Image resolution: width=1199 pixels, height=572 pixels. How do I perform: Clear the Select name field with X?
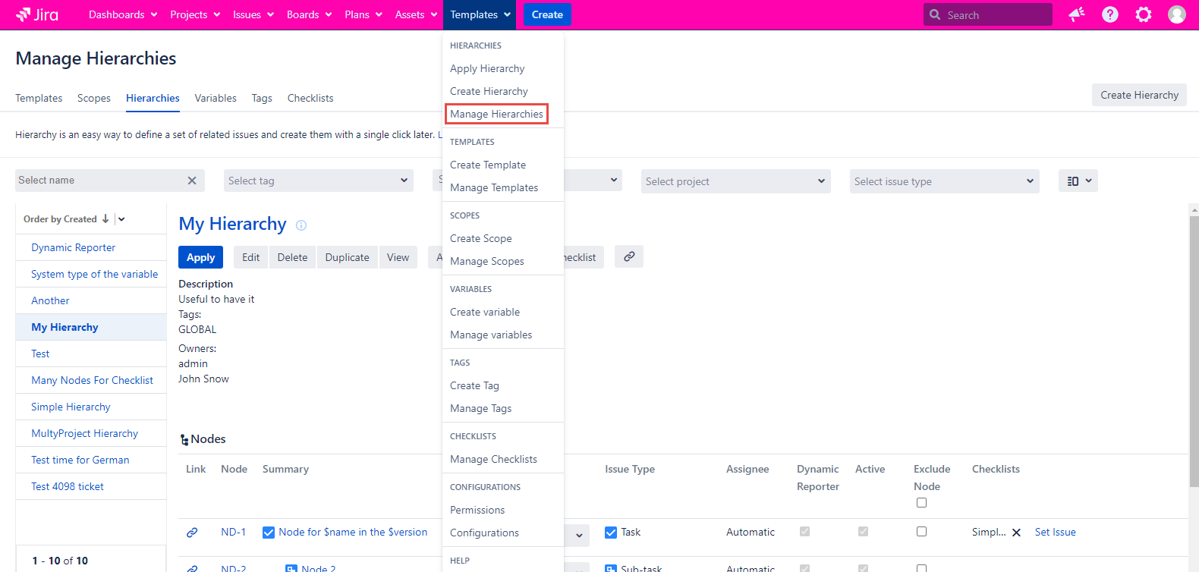[x=192, y=181]
